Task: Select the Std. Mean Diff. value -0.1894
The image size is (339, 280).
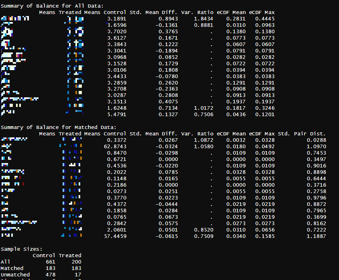Action: 166,51
